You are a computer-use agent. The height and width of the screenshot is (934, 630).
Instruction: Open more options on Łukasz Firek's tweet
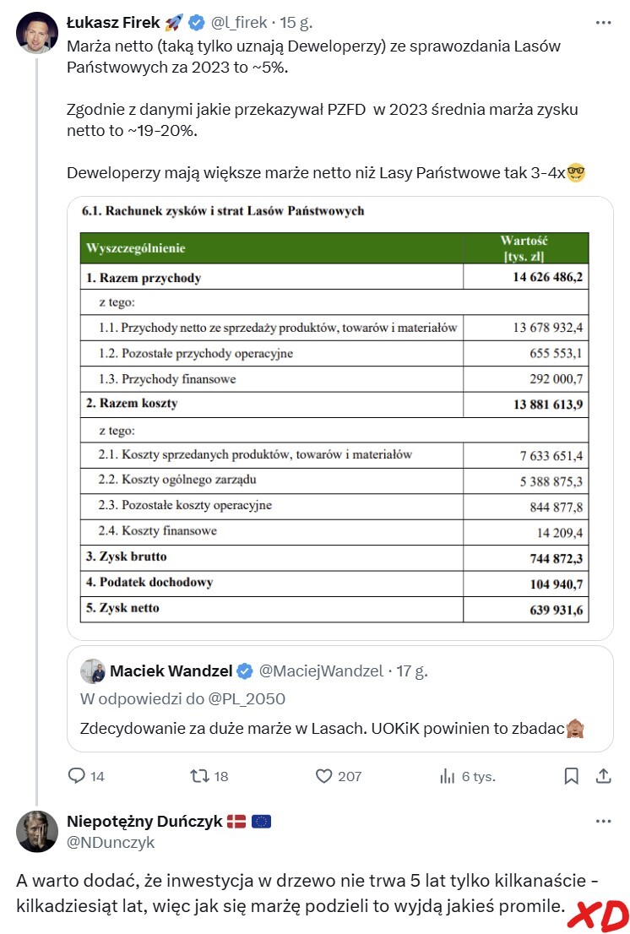tap(603, 21)
